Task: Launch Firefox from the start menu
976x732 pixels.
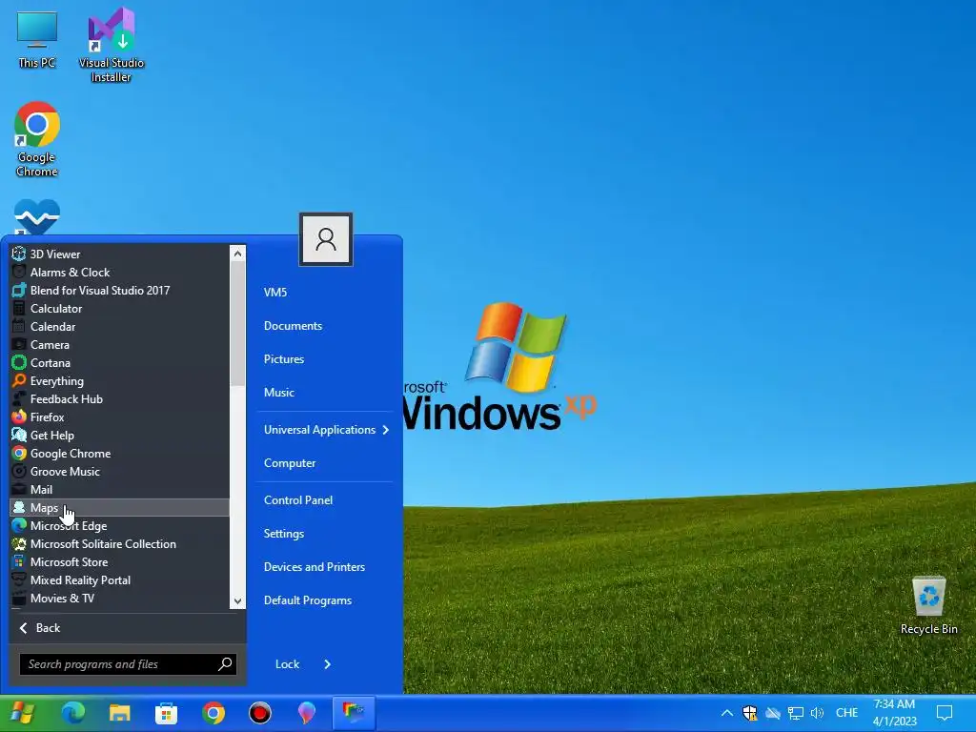Action: [119, 417]
